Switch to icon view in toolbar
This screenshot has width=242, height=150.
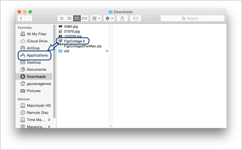pos(62,18)
